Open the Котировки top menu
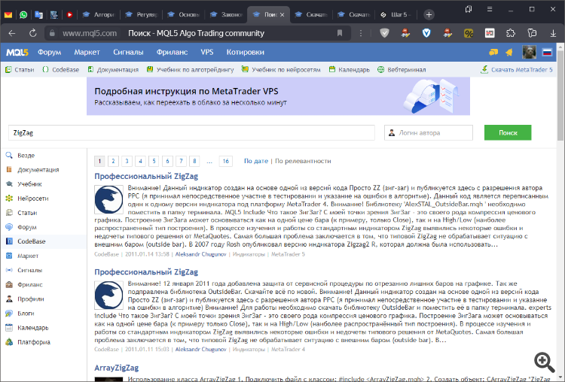This screenshot has height=382, width=565. [246, 53]
